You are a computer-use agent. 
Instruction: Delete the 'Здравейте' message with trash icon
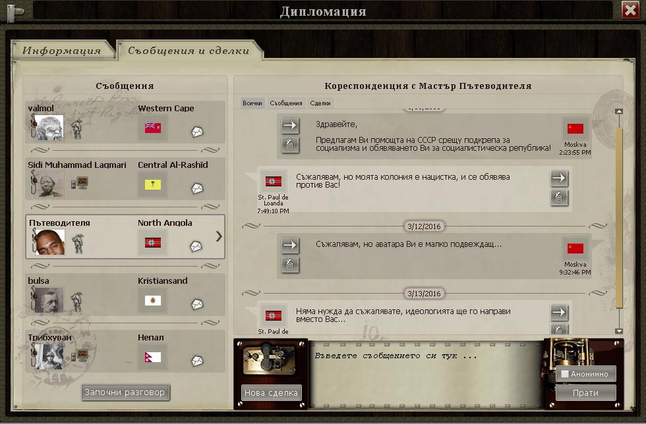tap(290, 145)
